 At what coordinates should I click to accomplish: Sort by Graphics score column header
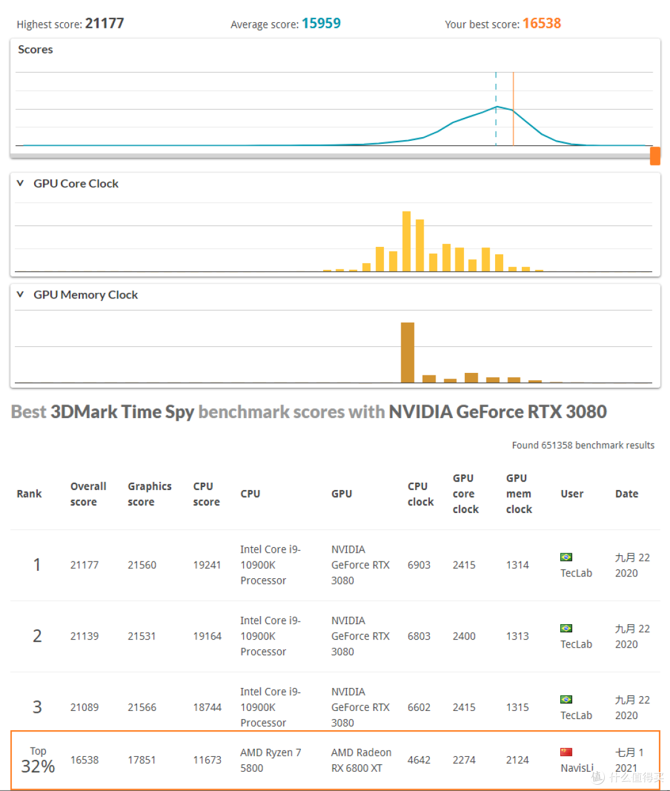click(150, 494)
